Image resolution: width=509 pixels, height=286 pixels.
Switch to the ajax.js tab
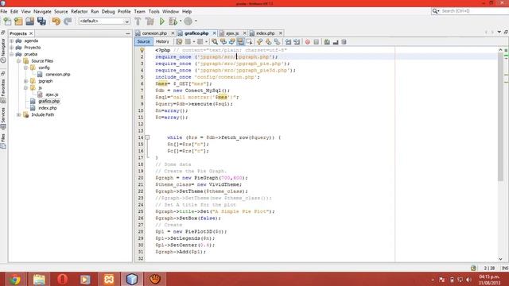pyautogui.click(x=232, y=33)
